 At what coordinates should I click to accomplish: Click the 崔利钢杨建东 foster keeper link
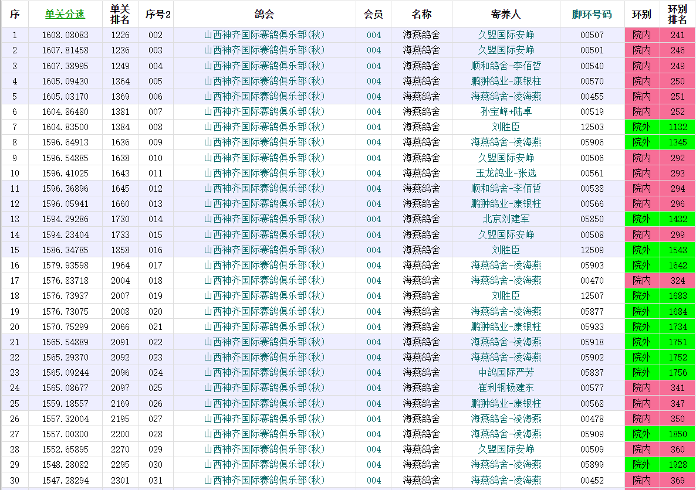tap(506, 388)
